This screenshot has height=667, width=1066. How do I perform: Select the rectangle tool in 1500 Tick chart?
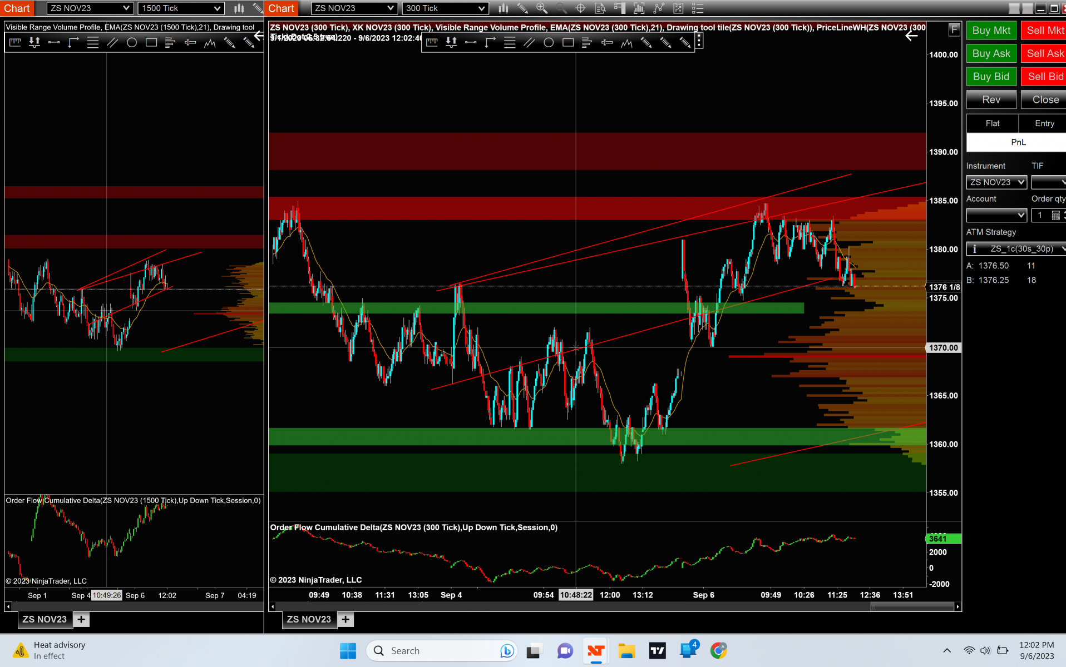coord(151,42)
